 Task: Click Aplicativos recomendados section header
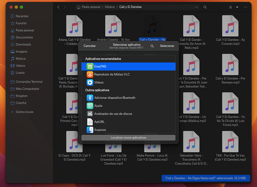point(103,59)
